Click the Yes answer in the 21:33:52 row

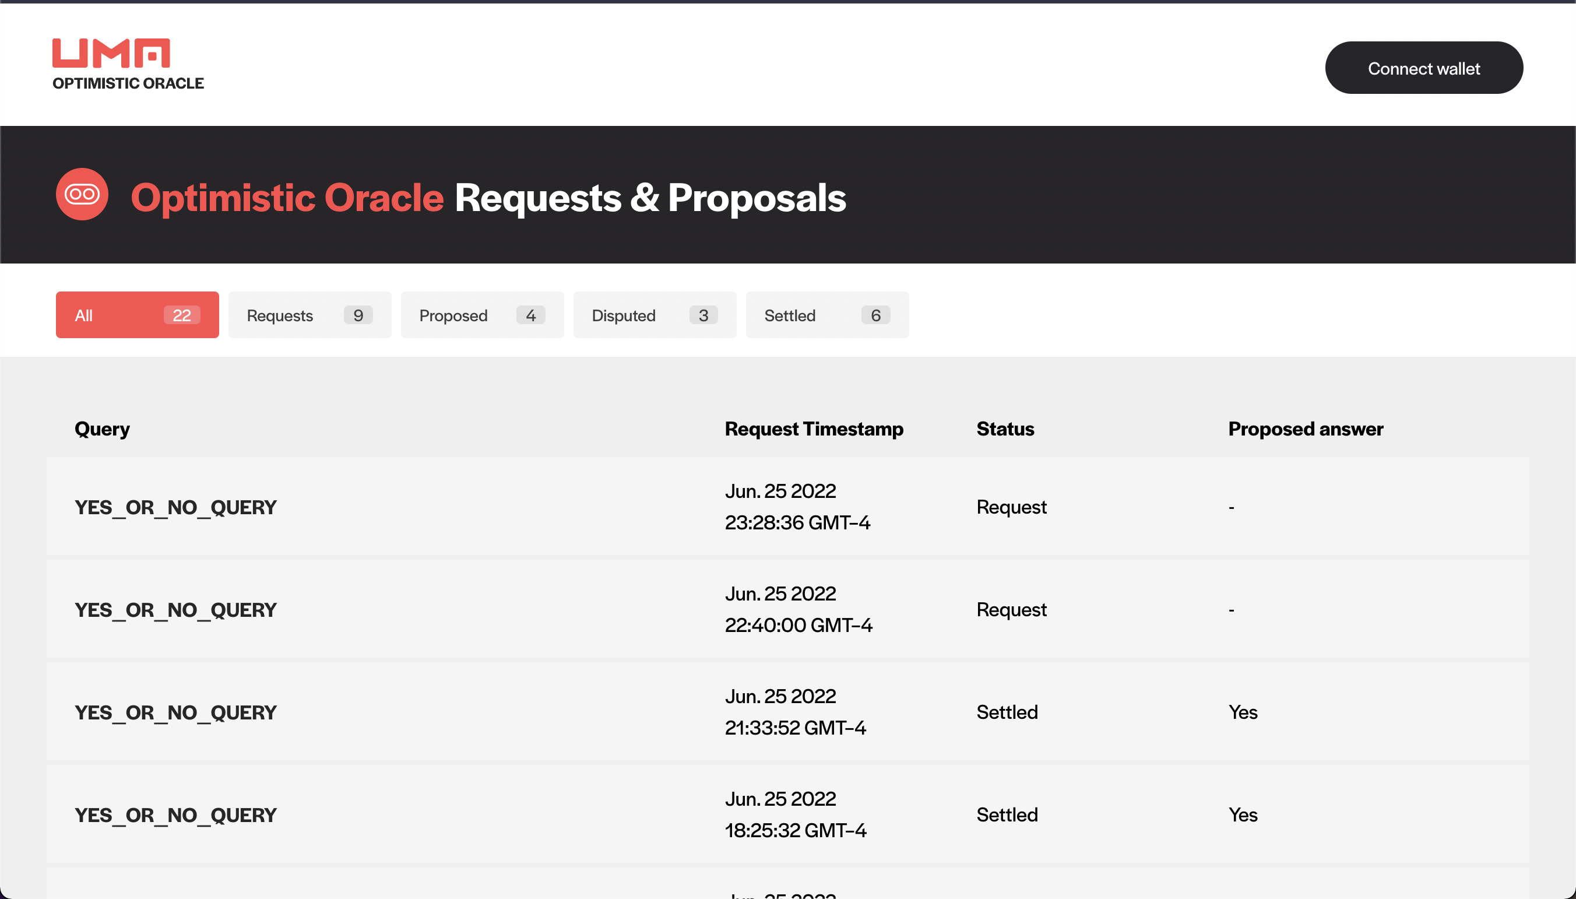click(x=1243, y=712)
